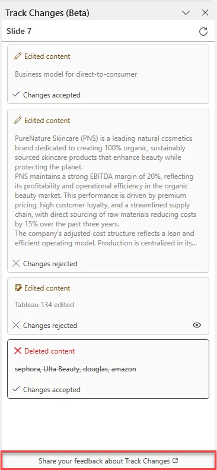Click X icon beside Tableau Changes rejected
Screen dimensions: 217x470
[x=16, y=325]
